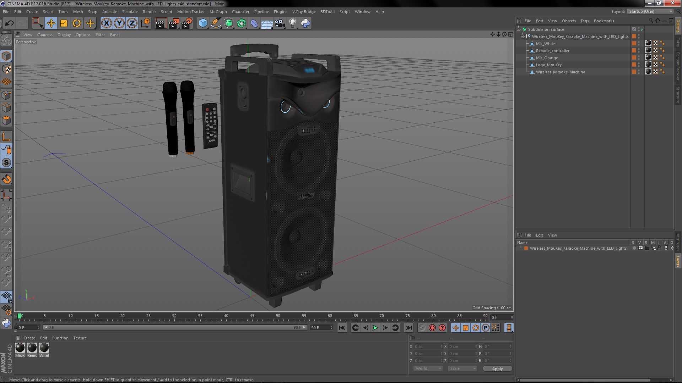Screen dimensions: 682x383
Task: Toggle visibility of Mic_White layer
Action: 639,43
